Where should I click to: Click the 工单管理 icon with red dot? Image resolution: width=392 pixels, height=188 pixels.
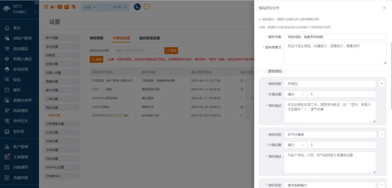click(x=7, y=157)
